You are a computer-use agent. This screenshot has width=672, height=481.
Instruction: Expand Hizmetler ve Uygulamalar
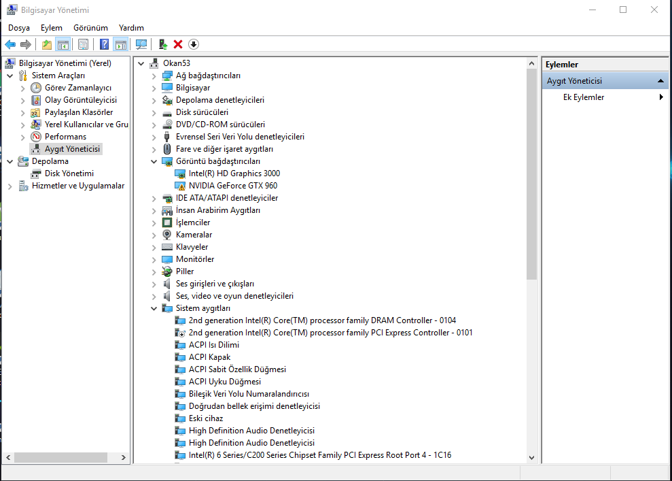coord(10,186)
